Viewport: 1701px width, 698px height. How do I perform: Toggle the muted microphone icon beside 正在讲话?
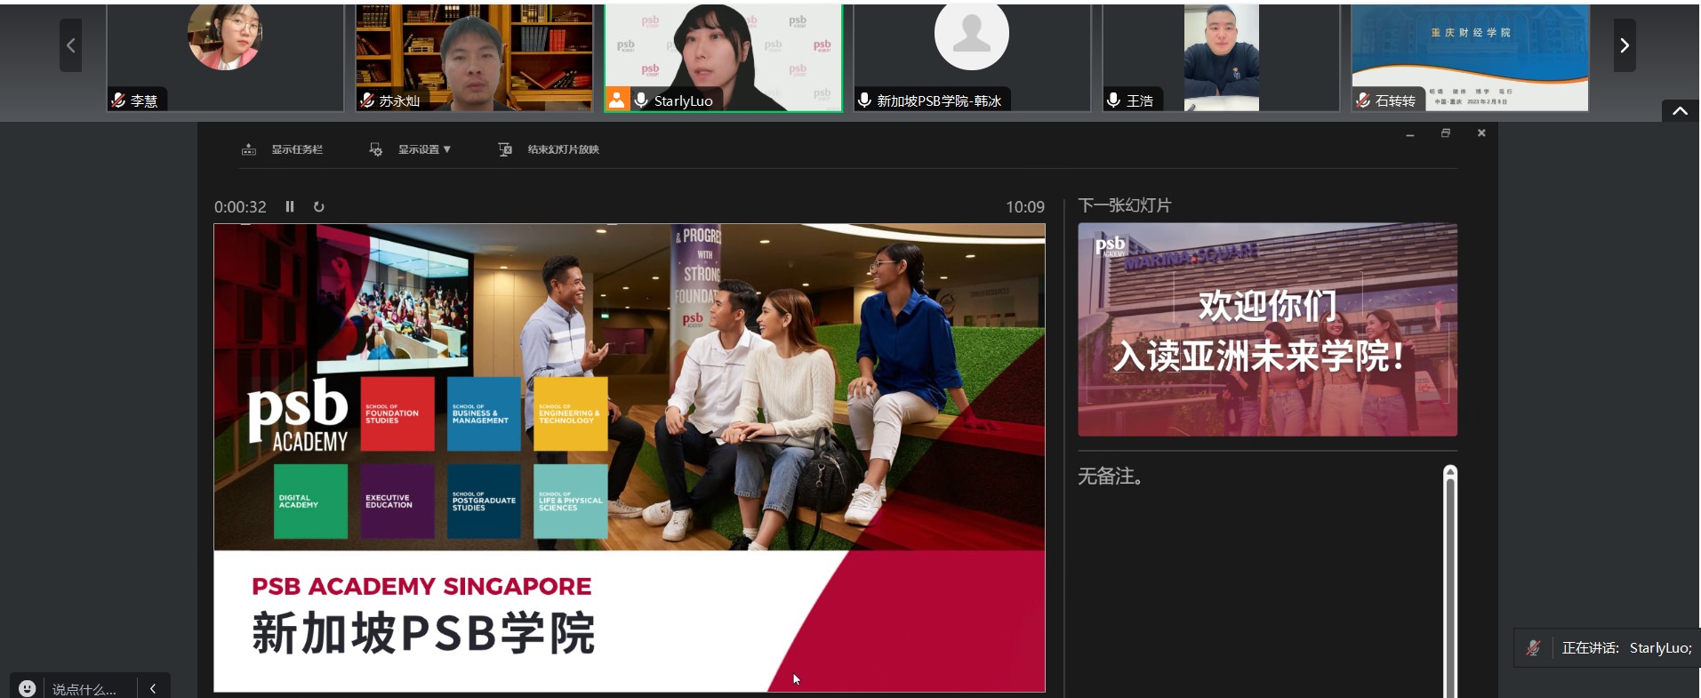(1534, 647)
